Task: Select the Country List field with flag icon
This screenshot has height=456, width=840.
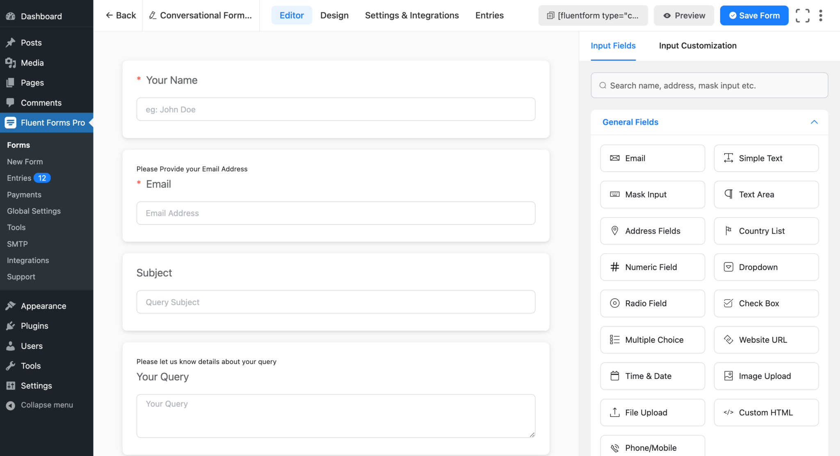Action: [x=766, y=231]
